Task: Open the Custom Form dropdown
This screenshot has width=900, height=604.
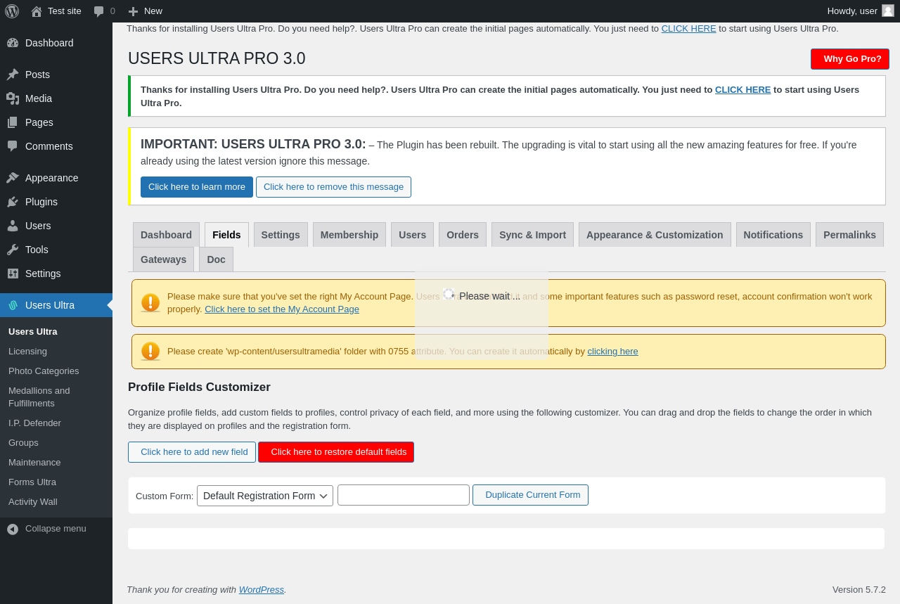Action: [x=265, y=496]
